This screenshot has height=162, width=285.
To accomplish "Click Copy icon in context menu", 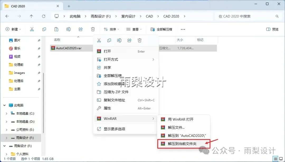I will (x=109, y=40).
